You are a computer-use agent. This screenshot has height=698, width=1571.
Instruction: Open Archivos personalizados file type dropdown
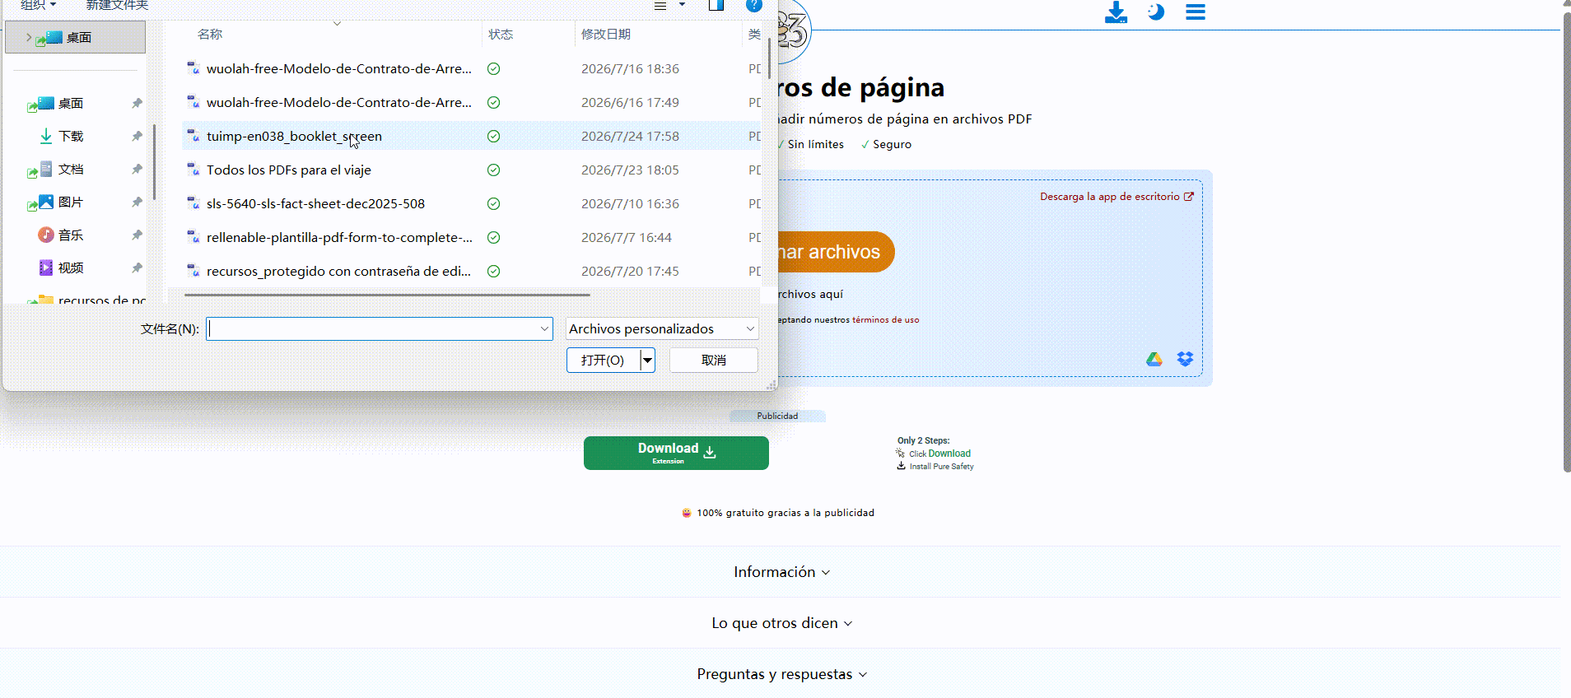[x=662, y=328]
